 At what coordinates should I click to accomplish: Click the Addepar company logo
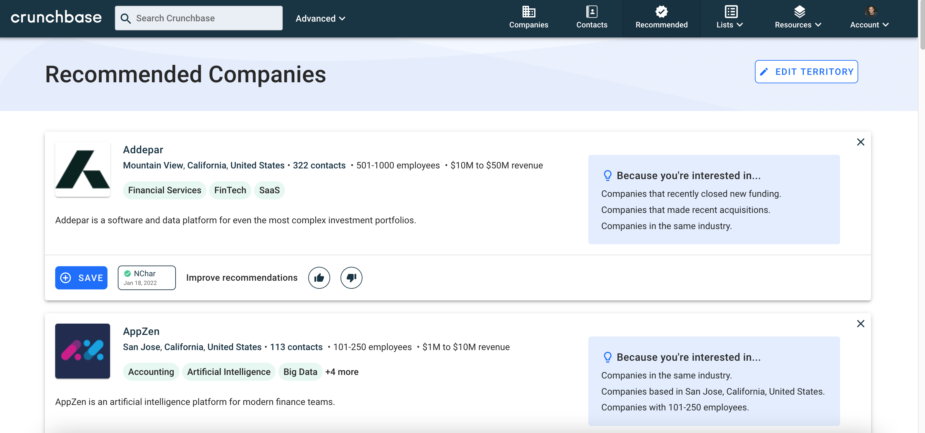pyautogui.click(x=83, y=169)
